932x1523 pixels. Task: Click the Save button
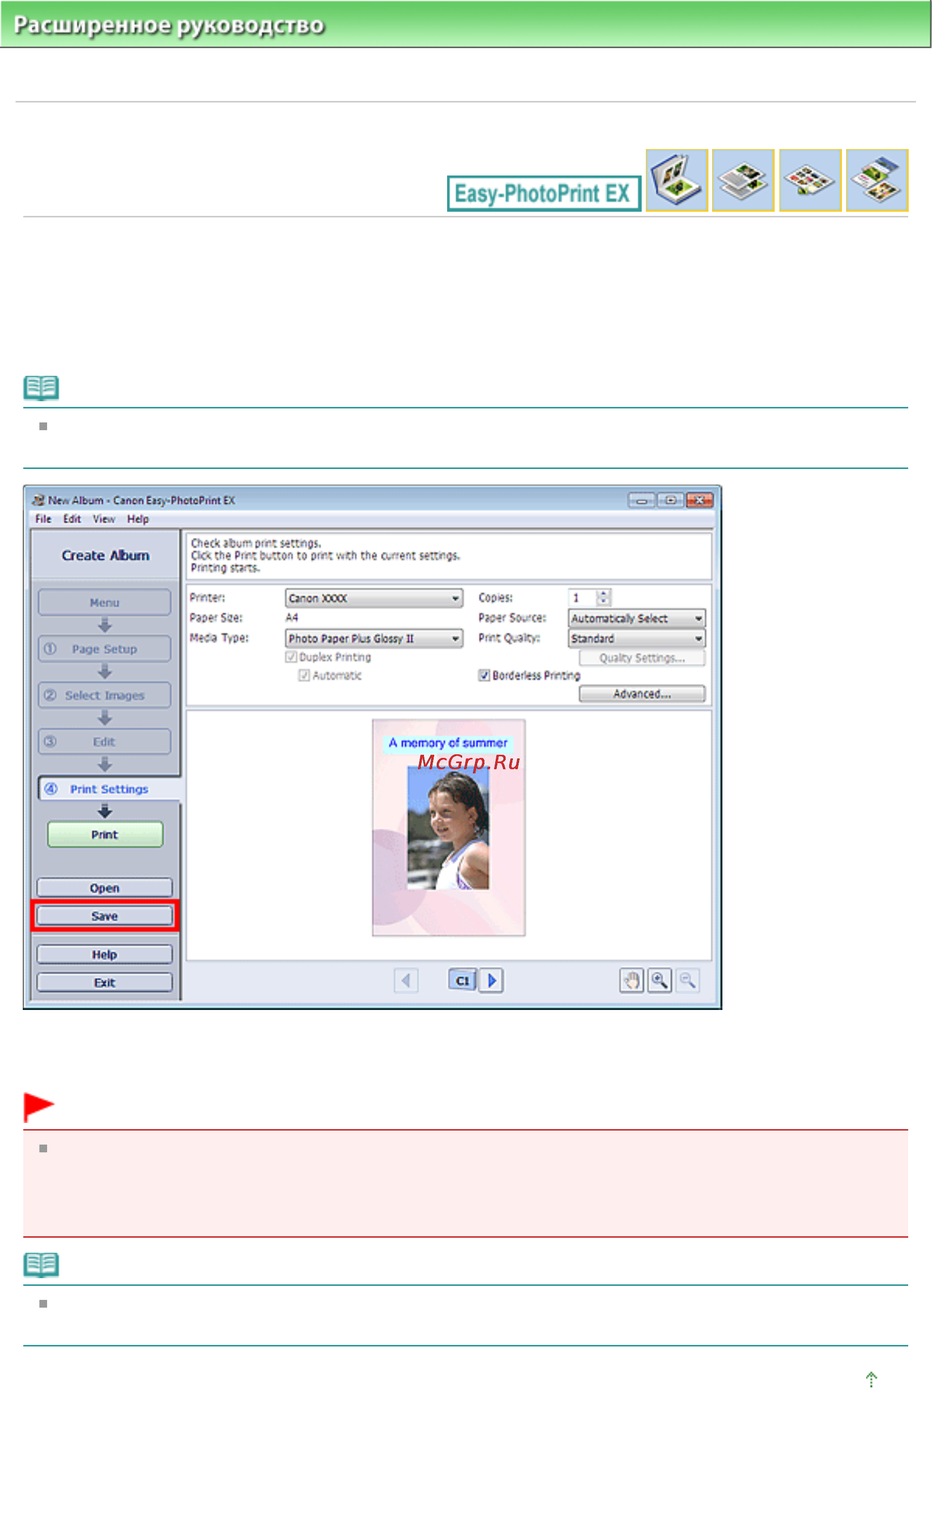click(105, 915)
